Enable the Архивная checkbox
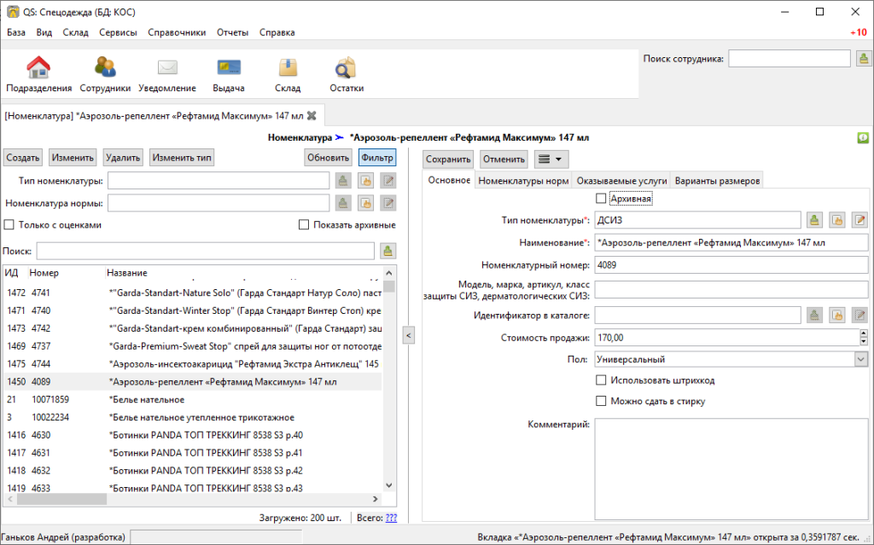Viewport: 874px width, 545px height. tap(601, 199)
